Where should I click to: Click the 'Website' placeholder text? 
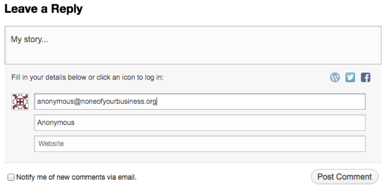click(51, 144)
